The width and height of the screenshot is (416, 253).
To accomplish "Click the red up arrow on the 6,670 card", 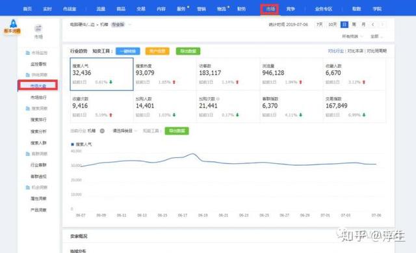I will pyautogui.click(x=364, y=82).
